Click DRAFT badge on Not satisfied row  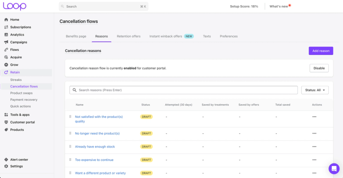click(146, 117)
